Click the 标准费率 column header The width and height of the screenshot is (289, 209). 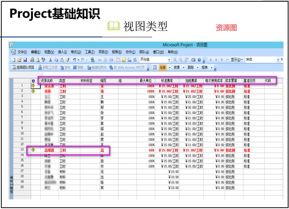167,81
